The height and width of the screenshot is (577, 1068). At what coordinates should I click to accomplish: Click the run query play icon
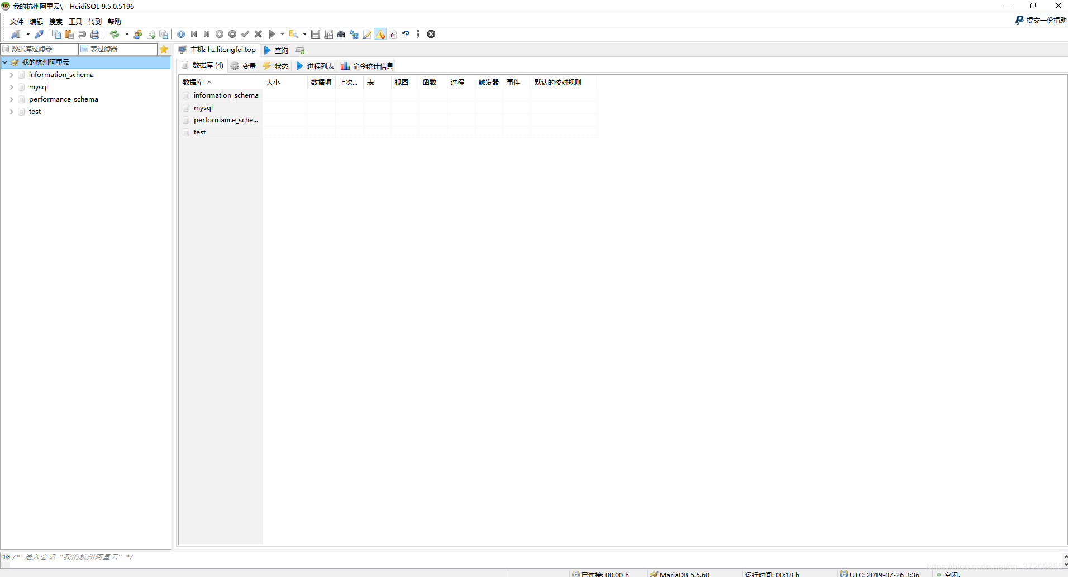[271, 34]
